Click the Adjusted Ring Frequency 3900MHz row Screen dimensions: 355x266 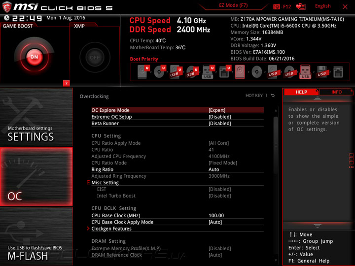click(x=177, y=176)
